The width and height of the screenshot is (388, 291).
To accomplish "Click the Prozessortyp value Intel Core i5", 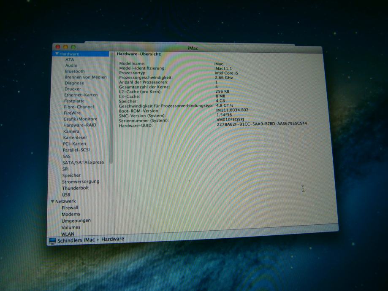I will [x=226, y=73].
